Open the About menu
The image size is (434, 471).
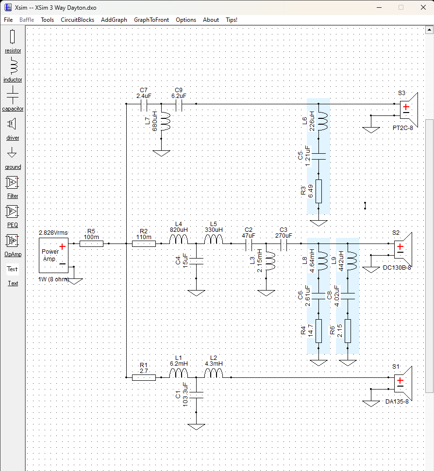coord(211,20)
